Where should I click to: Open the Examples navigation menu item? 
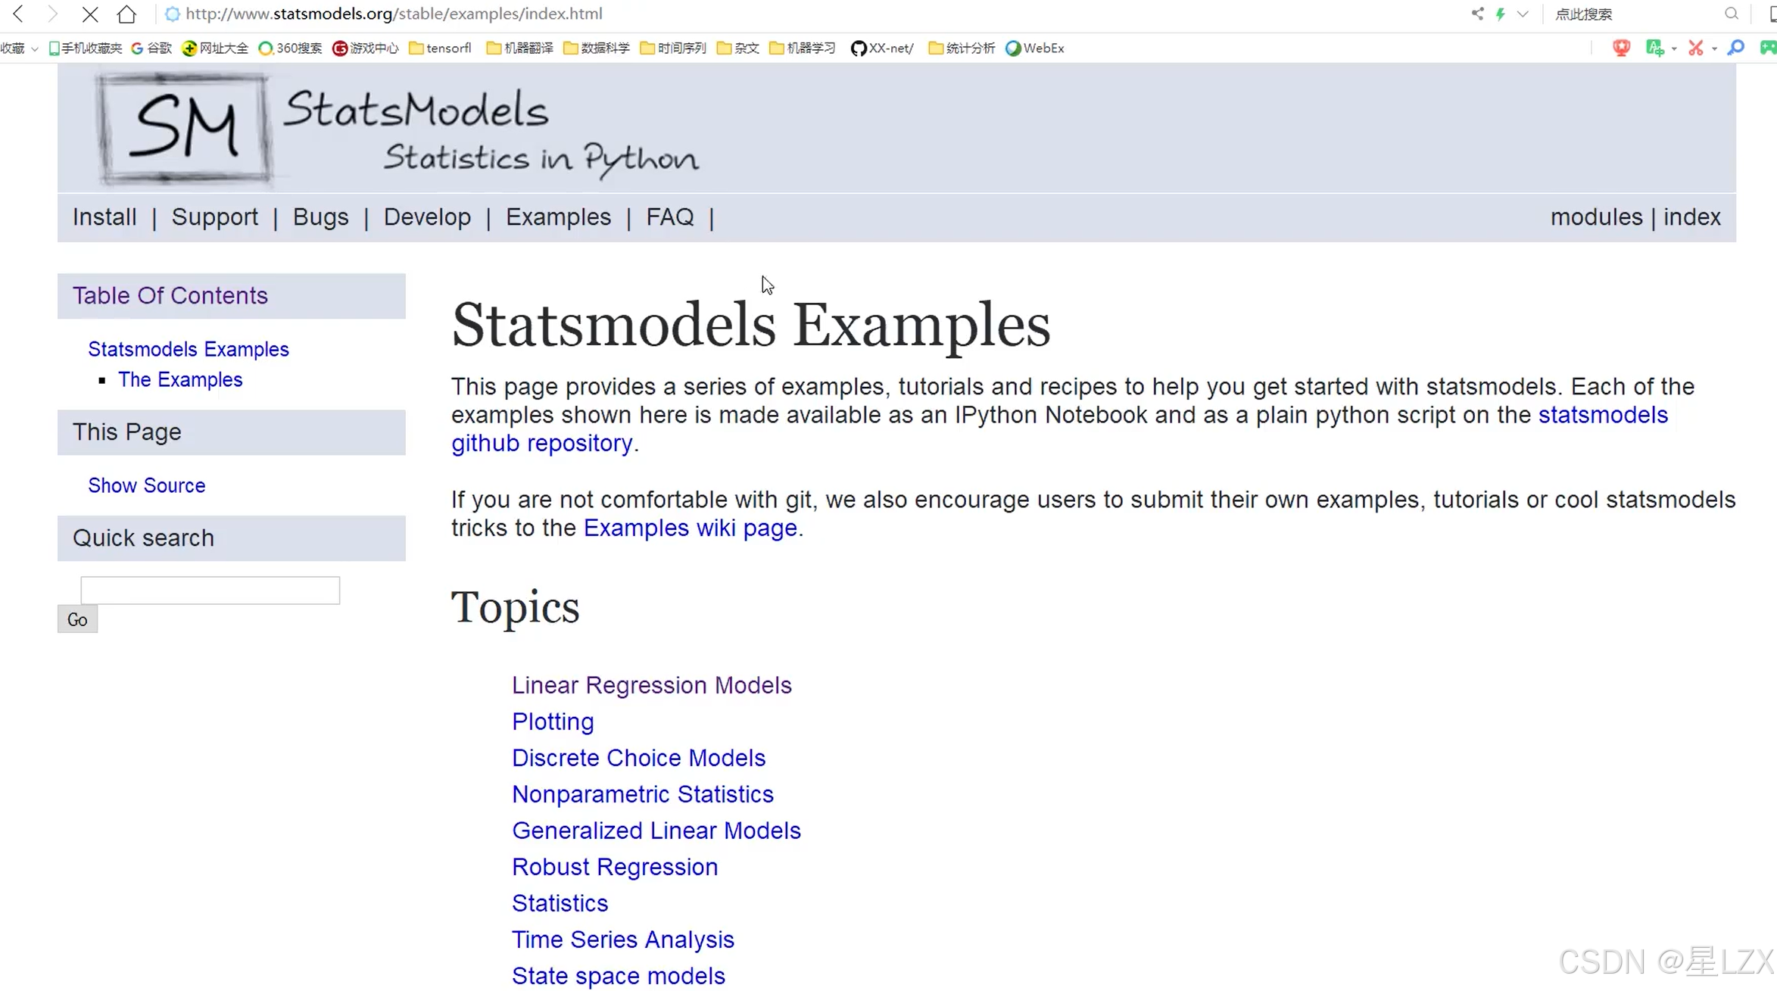pyautogui.click(x=558, y=217)
